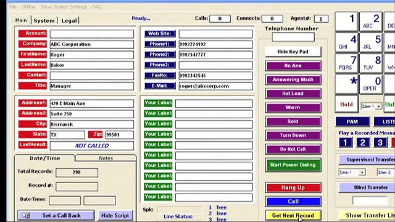Click Set a Call Back button
Image resolution: width=395 pixels, height=222 pixels.
[56, 215]
